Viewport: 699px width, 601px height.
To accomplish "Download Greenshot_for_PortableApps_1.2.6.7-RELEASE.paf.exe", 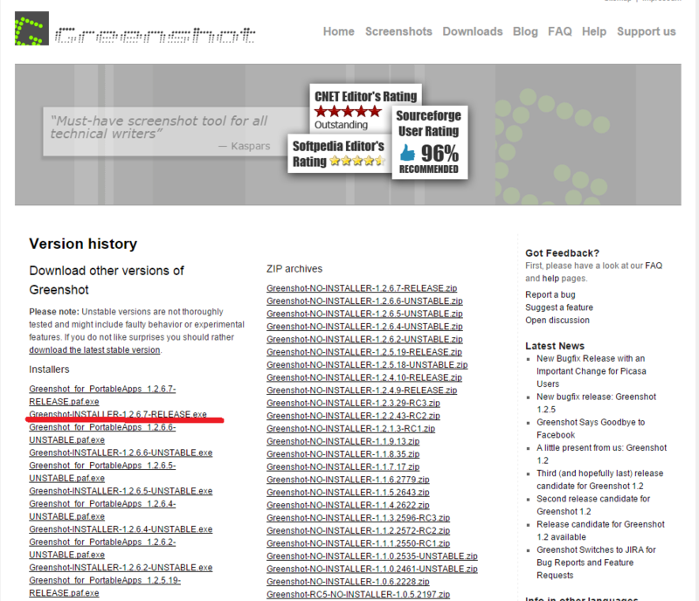I will click(x=102, y=395).
